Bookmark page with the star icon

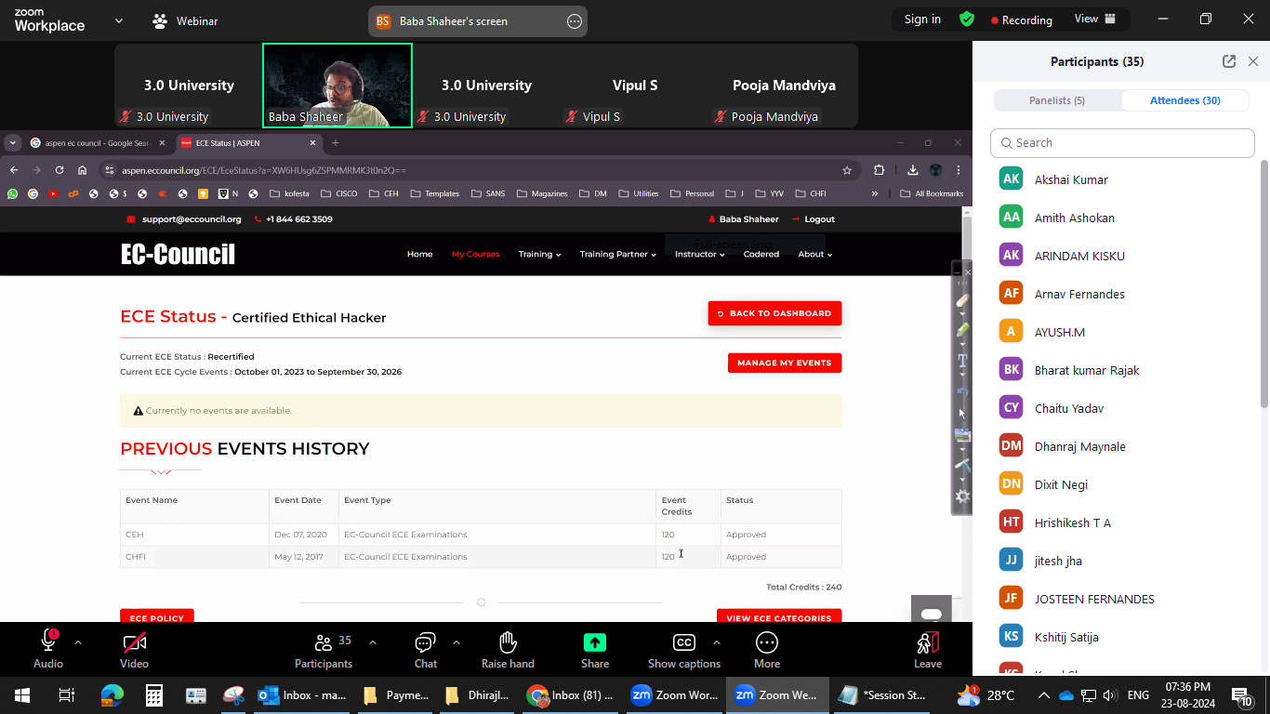tap(847, 170)
